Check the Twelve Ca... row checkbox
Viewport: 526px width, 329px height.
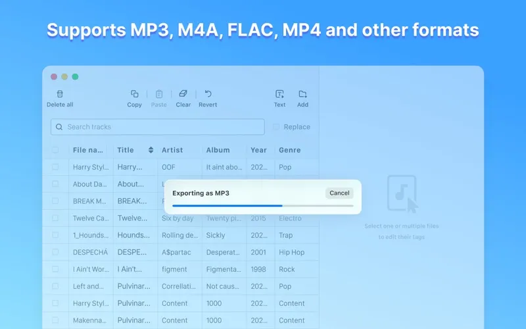pos(55,218)
